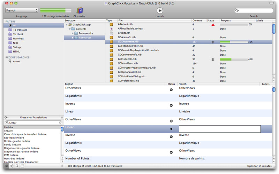Expand the Resources folder
The image size is (279, 174).
point(73,38)
